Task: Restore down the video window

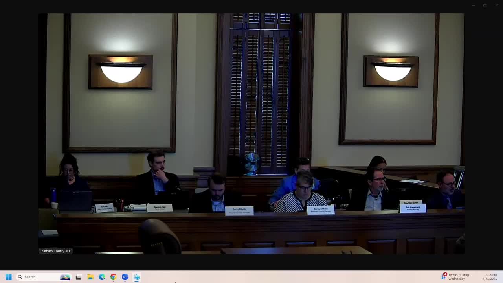Action: click(x=485, y=6)
